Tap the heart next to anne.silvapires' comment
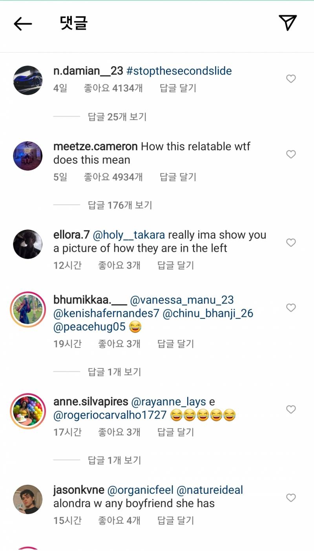This screenshot has height=551, width=314. coord(291,410)
